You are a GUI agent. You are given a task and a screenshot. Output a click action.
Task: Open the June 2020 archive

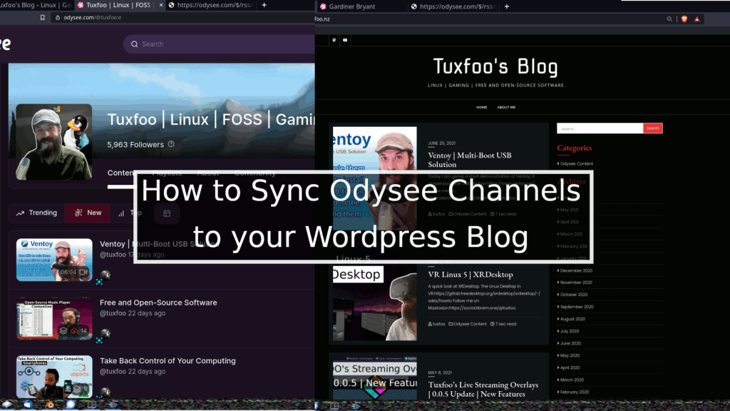pyautogui.click(x=570, y=343)
